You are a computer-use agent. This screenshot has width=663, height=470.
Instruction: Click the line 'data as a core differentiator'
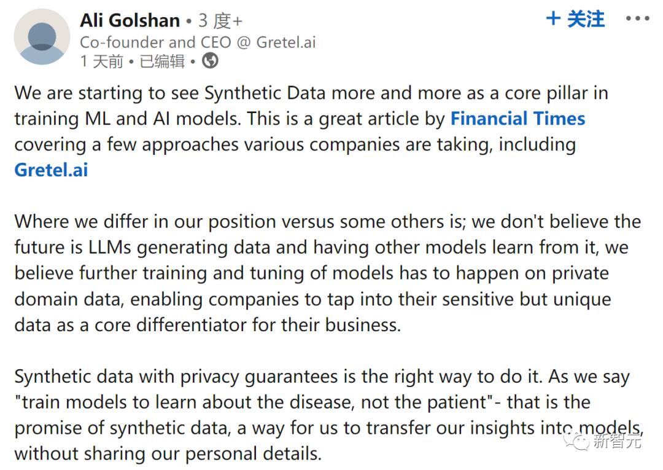coord(207,325)
